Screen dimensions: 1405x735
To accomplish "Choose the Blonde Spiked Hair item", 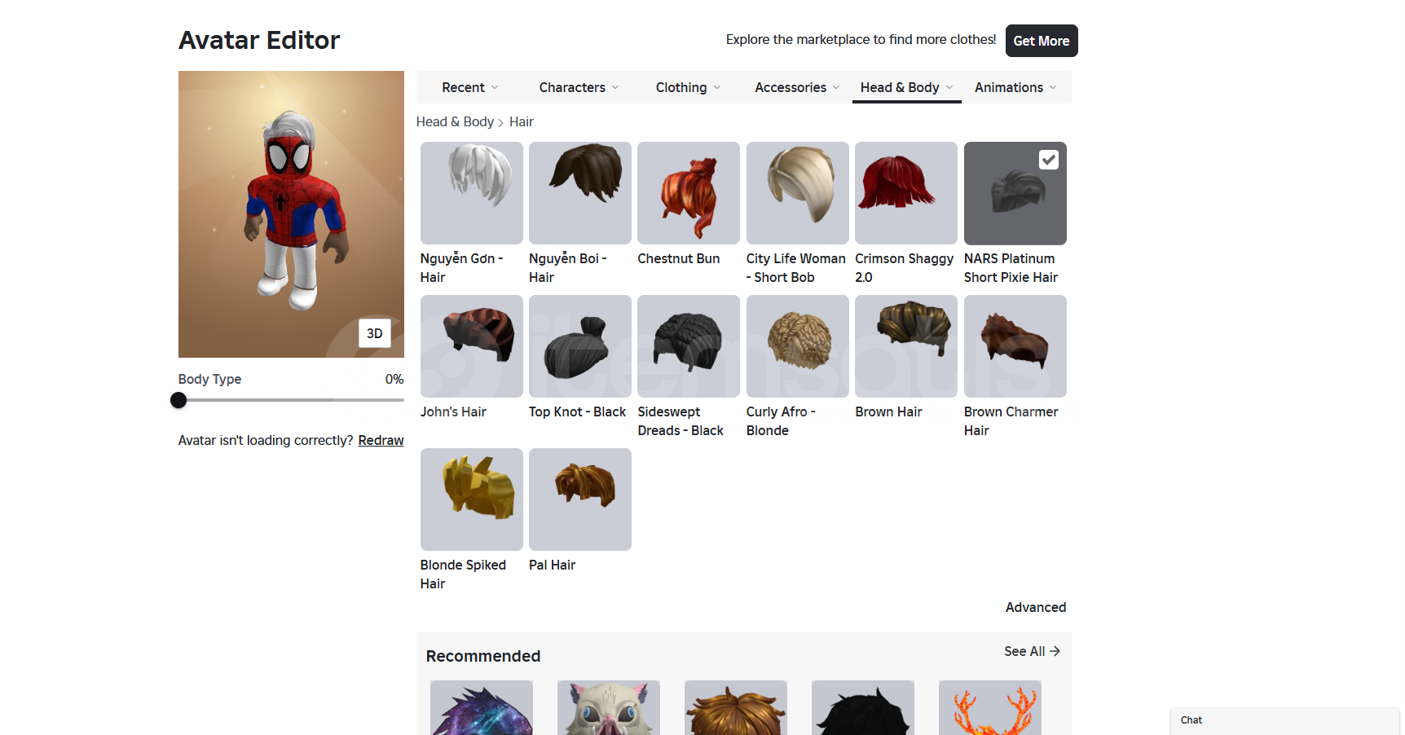I will [x=471, y=500].
